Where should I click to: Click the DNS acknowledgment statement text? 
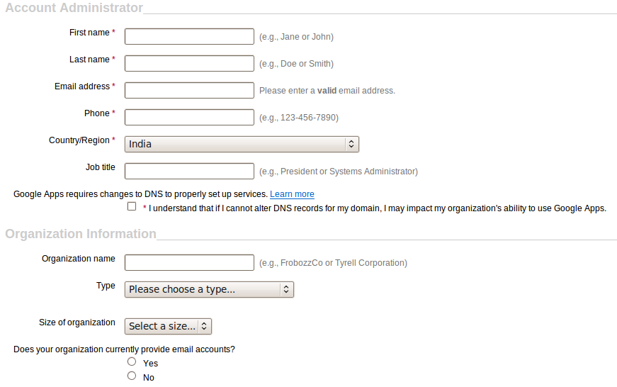click(378, 208)
